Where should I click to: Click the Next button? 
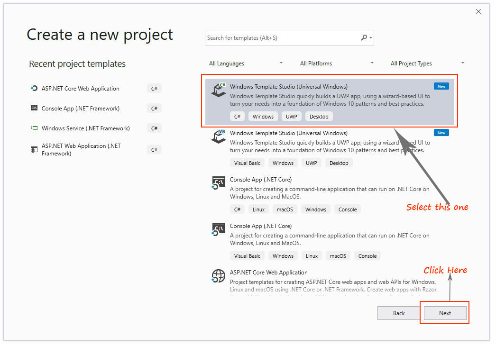pyautogui.click(x=445, y=313)
